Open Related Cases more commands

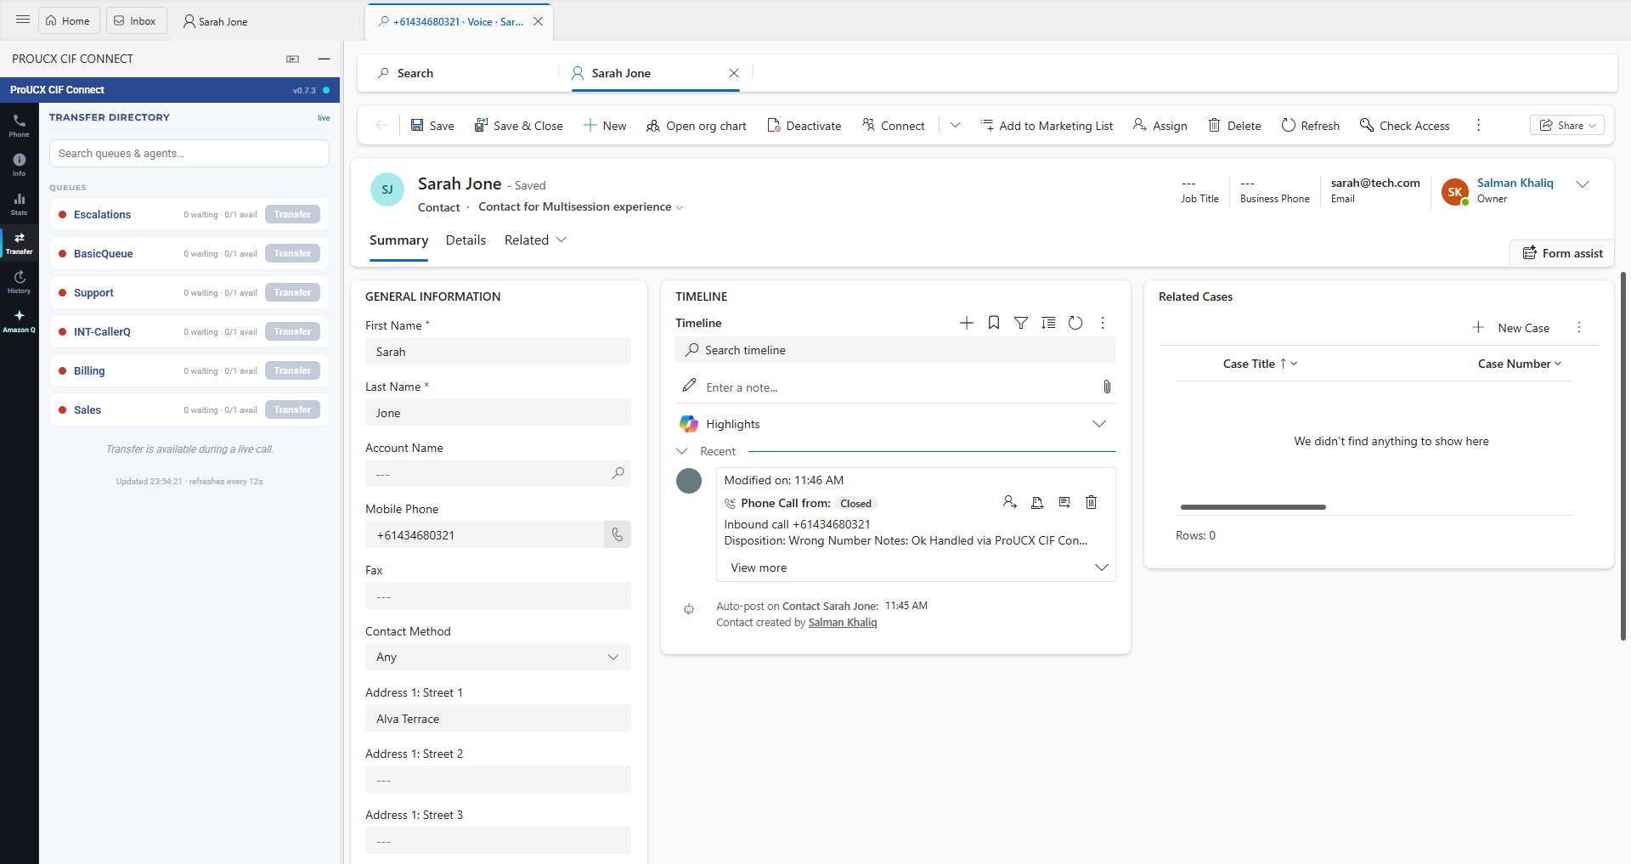[x=1579, y=328]
